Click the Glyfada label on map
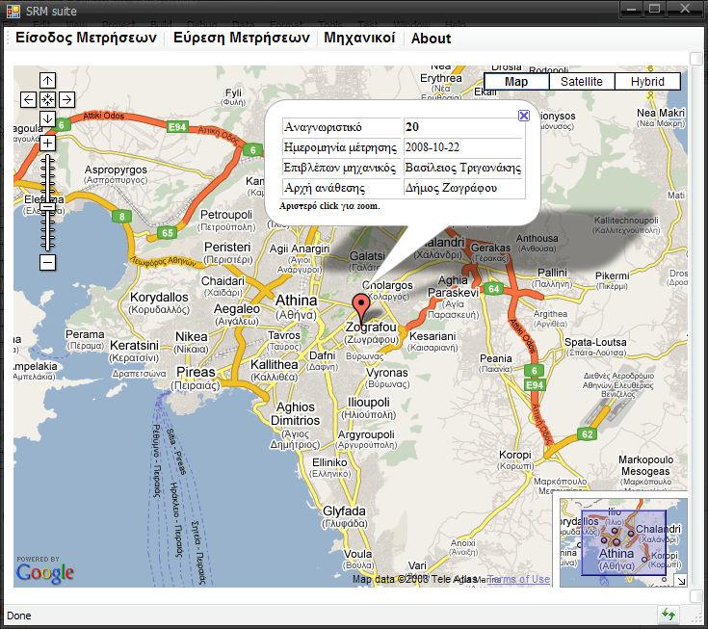 [344, 511]
